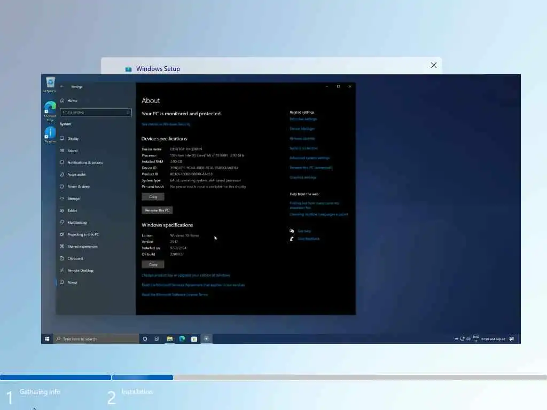Open the BitLocker settings link
547x410 pixels.
click(303, 119)
